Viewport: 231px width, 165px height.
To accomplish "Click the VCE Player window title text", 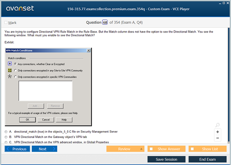I will pos(128,9).
